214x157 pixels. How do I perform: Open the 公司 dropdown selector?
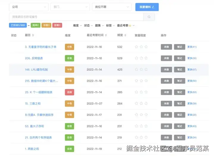click(x=29, y=7)
